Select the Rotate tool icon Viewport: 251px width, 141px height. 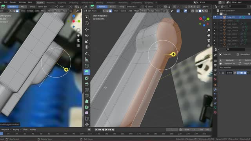click(x=87, y=36)
